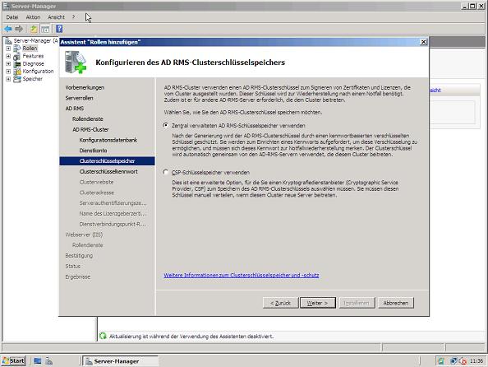Go to Serverrollen wizard step

point(79,98)
